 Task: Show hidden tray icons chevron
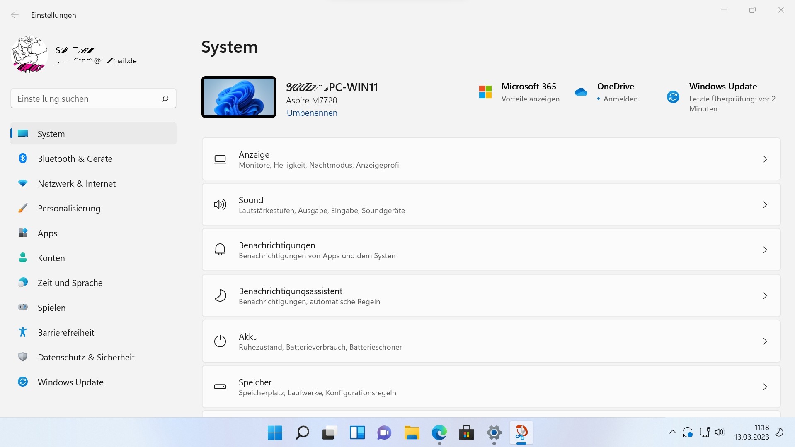click(x=672, y=433)
